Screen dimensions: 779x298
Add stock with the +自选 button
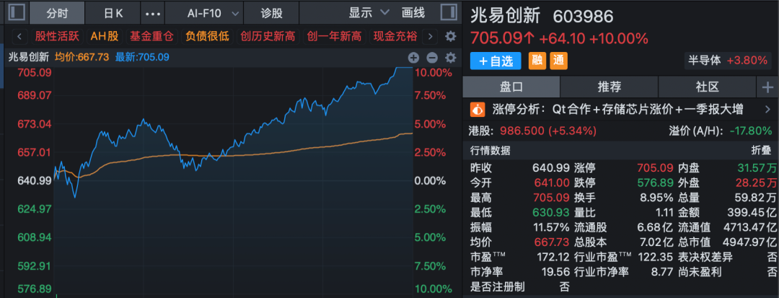coord(496,61)
